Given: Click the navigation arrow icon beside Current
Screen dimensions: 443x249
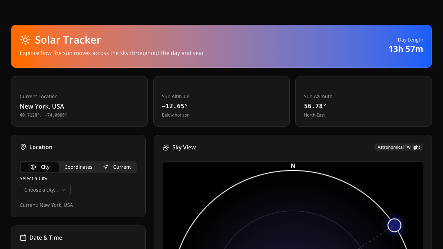Looking at the screenshot, I should tap(106, 167).
